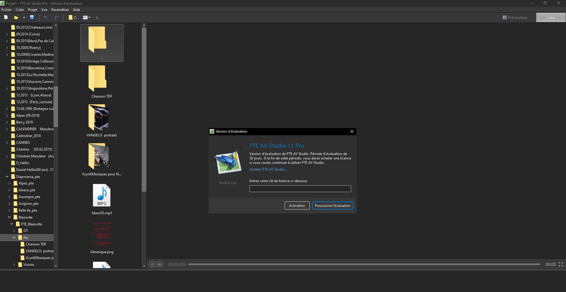The width and height of the screenshot is (566, 292).
Task: Collapse the PTE_Blainville folder
Action: click(12, 224)
